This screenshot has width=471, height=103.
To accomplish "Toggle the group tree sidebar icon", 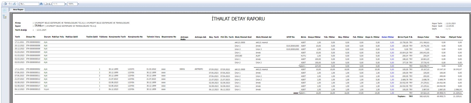I will [5, 16].
